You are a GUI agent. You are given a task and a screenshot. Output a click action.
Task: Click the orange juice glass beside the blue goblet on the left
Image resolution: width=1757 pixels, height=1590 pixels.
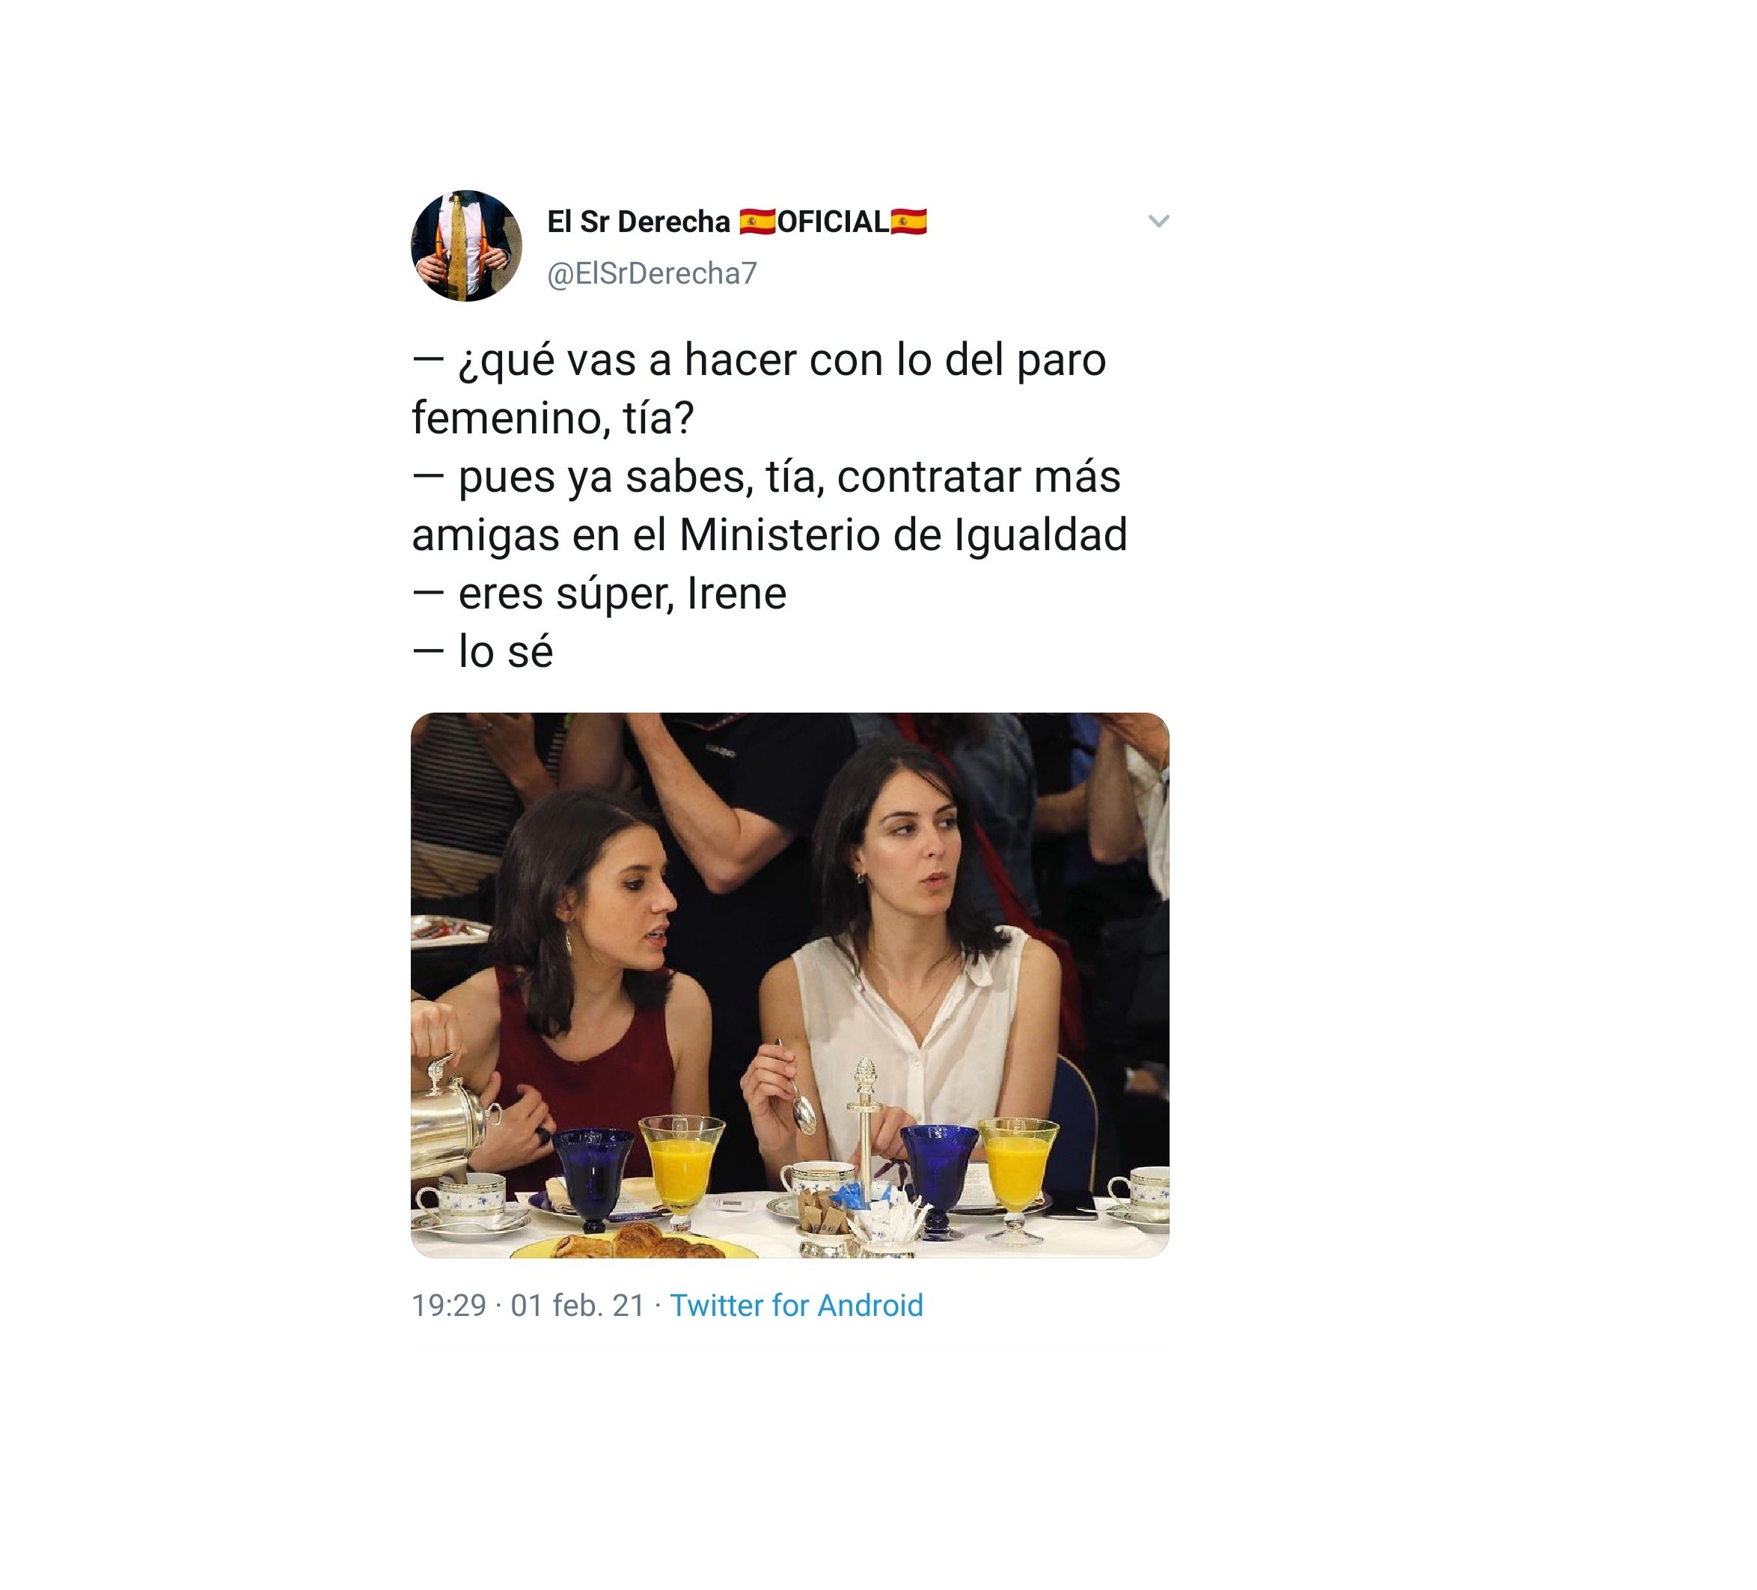point(681,1173)
